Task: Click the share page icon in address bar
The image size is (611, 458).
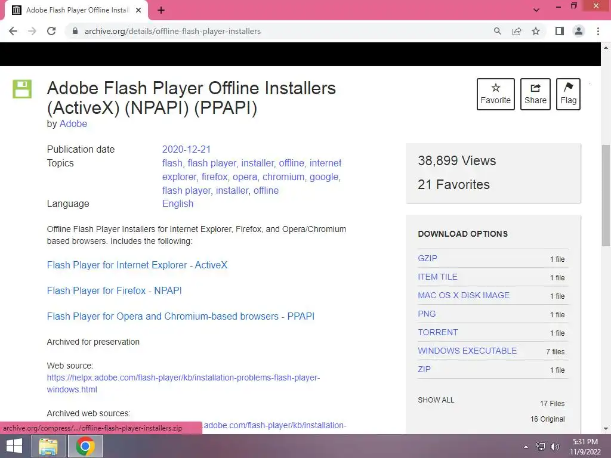Action: [517, 31]
